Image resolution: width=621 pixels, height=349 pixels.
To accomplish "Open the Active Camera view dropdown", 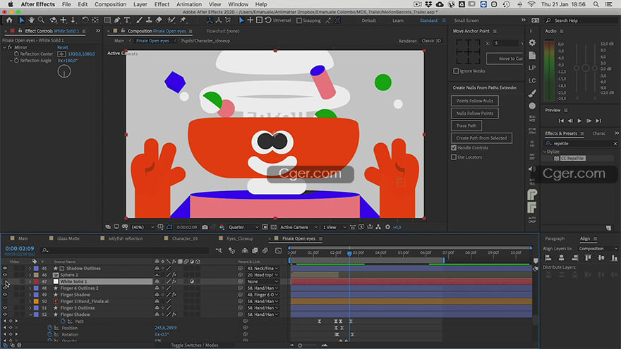I will (299, 227).
